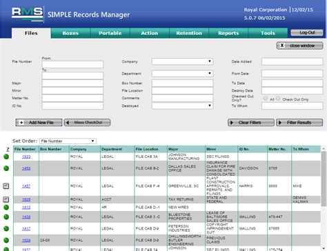Click the File Number From input field
The width and height of the screenshot is (327, 251).
[x=72, y=64]
